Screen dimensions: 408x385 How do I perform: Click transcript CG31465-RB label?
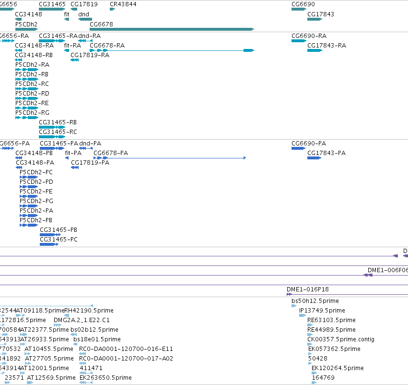[58, 122]
